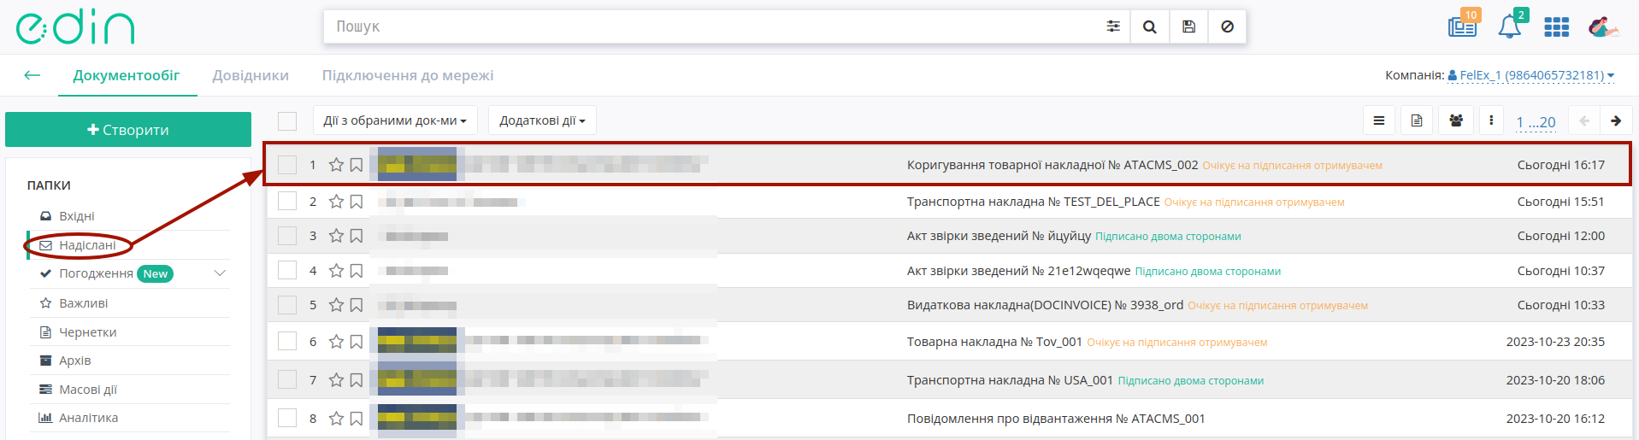Click the Створити button
The width and height of the screenshot is (1639, 440).
[x=128, y=130]
